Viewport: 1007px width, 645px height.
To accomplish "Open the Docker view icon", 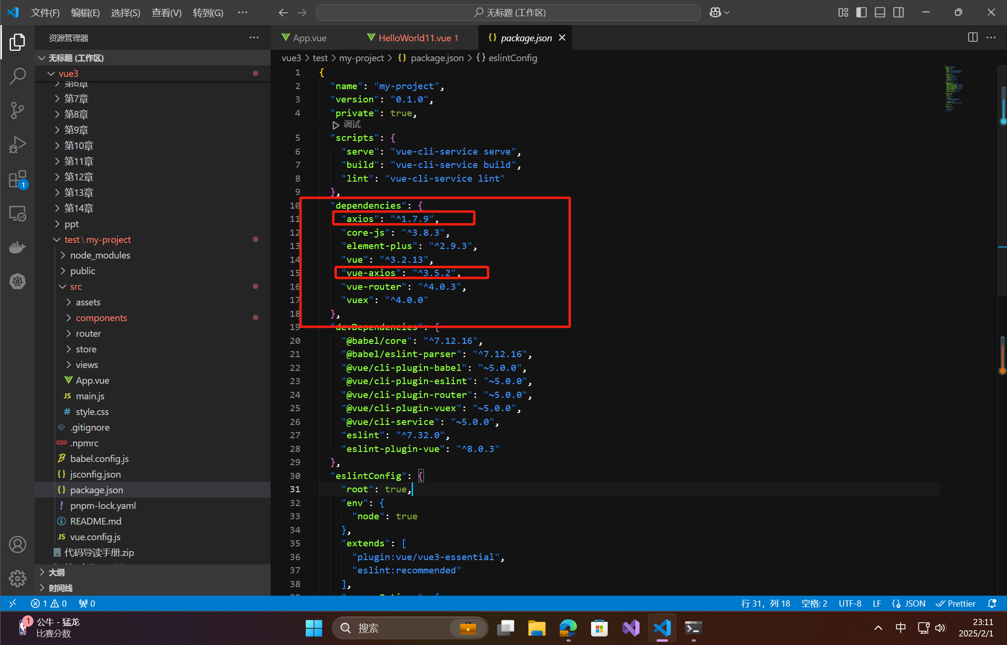I will tap(18, 247).
